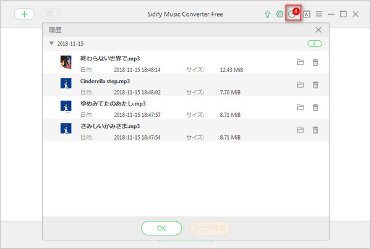Click the シェアする share button

pos(210,228)
